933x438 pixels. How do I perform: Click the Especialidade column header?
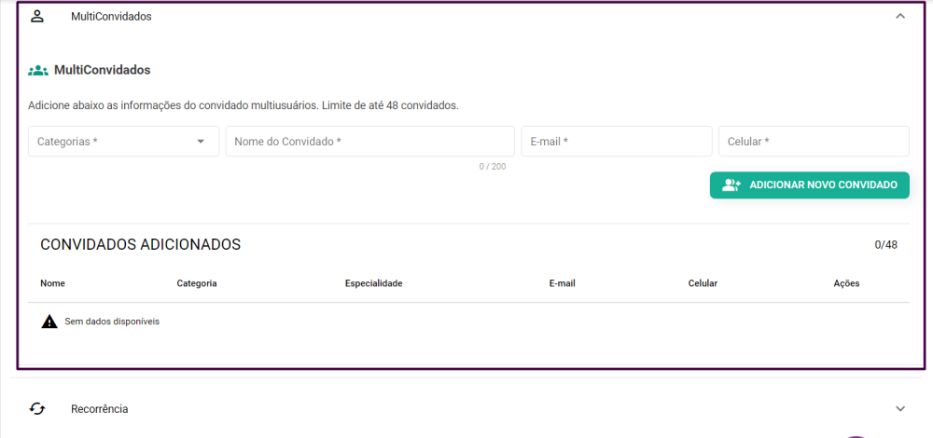[x=374, y=283]
